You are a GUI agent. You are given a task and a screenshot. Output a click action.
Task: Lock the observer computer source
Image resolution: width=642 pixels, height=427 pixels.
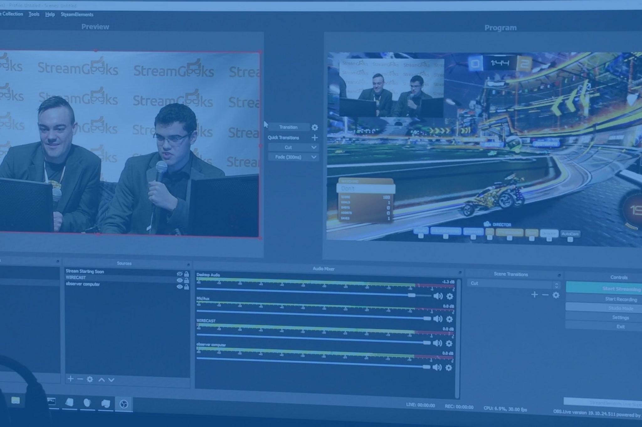[x=187, y=287]
